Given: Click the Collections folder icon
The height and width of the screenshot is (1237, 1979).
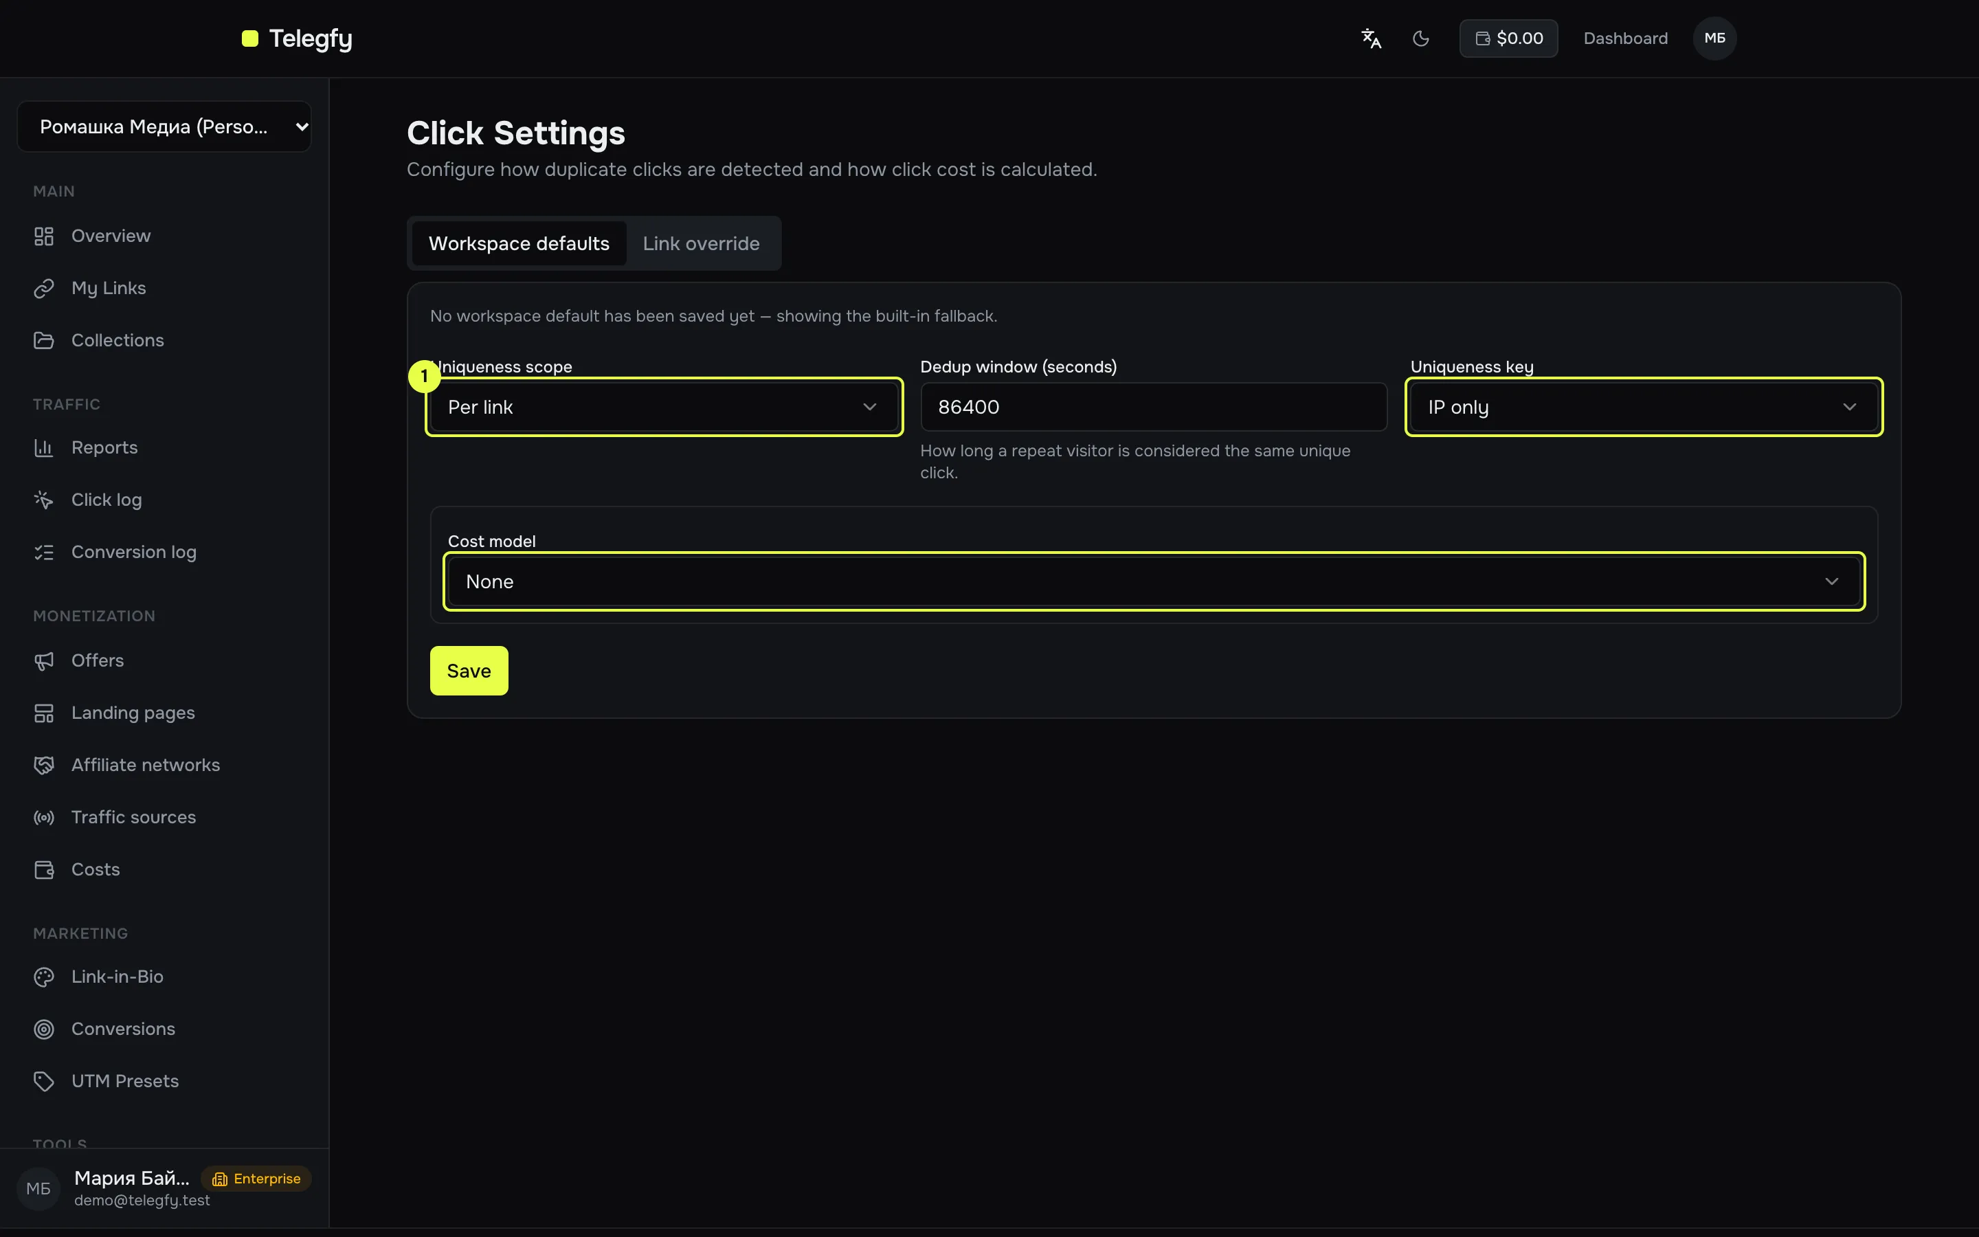Looking at the screenshot, I should pos(44,340).
